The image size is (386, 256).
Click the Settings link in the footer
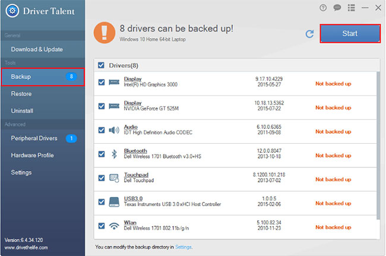click(183, 246)
